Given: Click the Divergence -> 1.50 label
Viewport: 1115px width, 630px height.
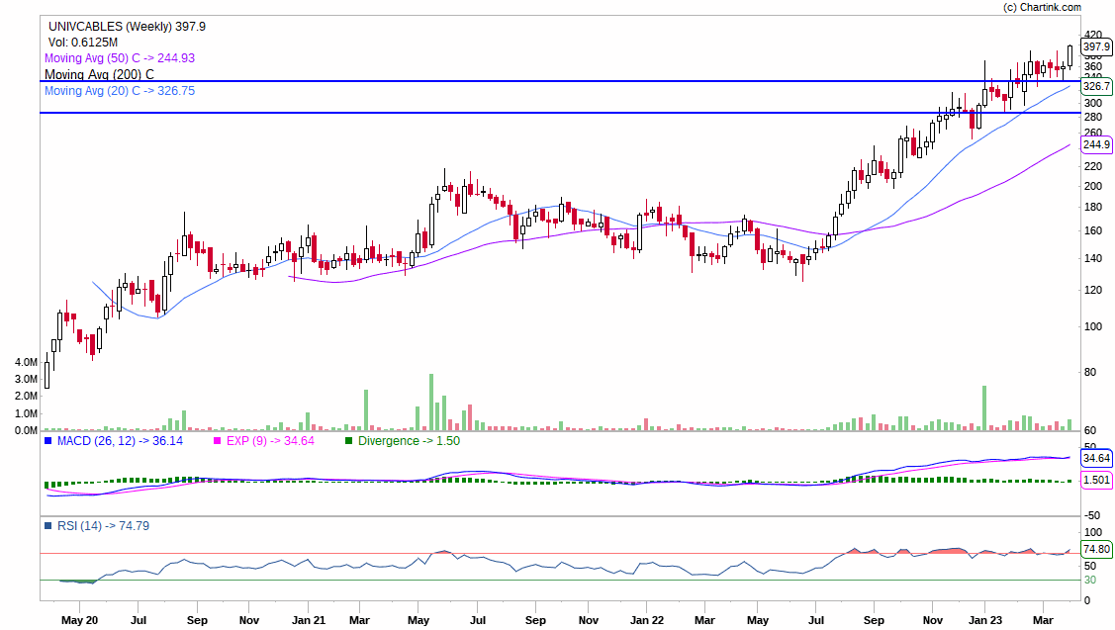Looking at the screenshot, I should coord(409,441).
